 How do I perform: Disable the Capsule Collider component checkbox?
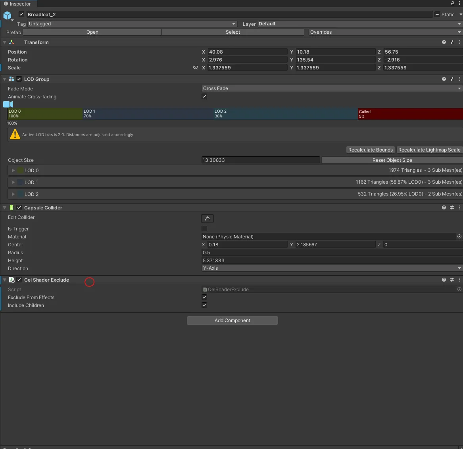click(x=19, y=207)
